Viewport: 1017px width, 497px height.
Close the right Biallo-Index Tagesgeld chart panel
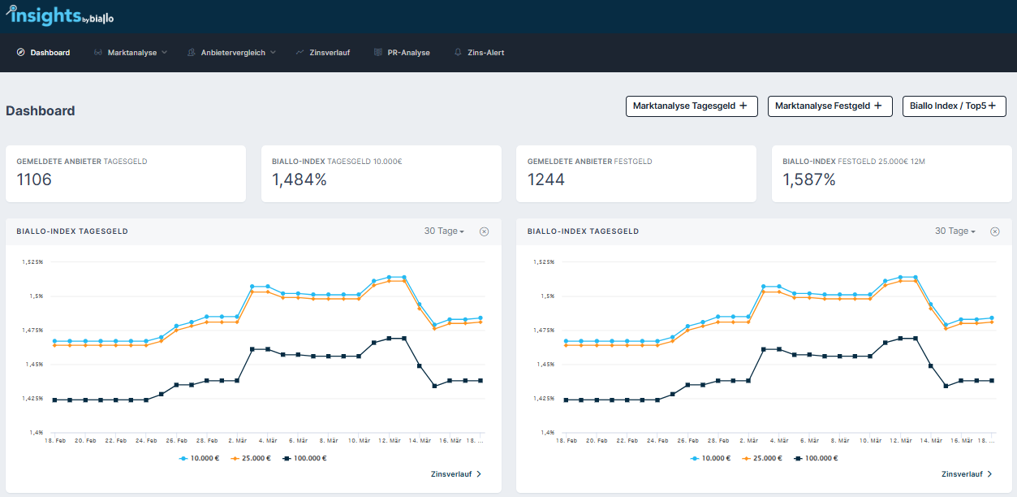(x=995, y=231)
